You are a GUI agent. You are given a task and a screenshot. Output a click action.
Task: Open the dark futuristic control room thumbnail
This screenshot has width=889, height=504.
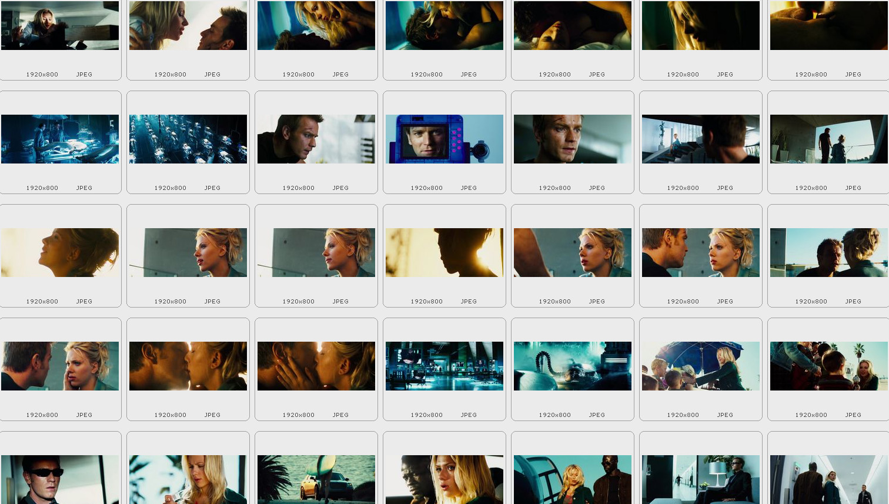tap(444, 366)
